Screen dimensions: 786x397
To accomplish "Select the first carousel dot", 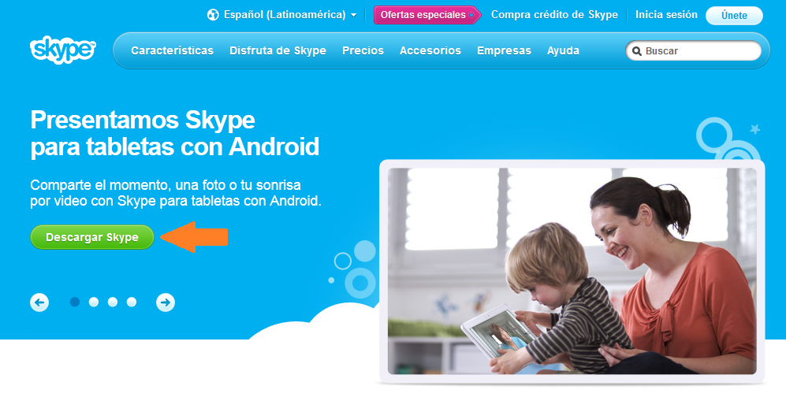I will point(75,302).
